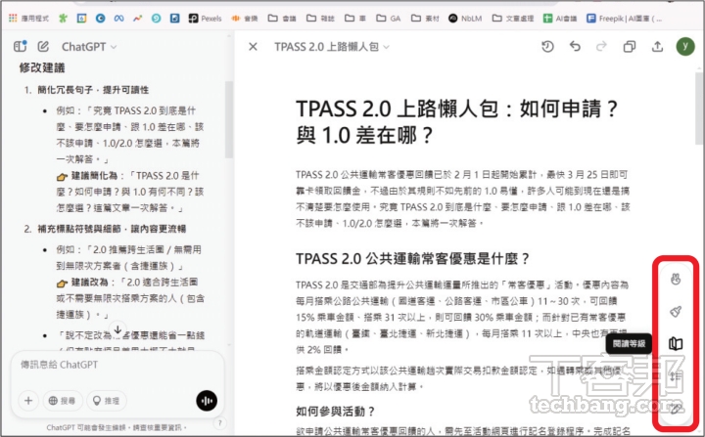Open the ChatGPT sidebar panel icon

[x=21, y=46]
